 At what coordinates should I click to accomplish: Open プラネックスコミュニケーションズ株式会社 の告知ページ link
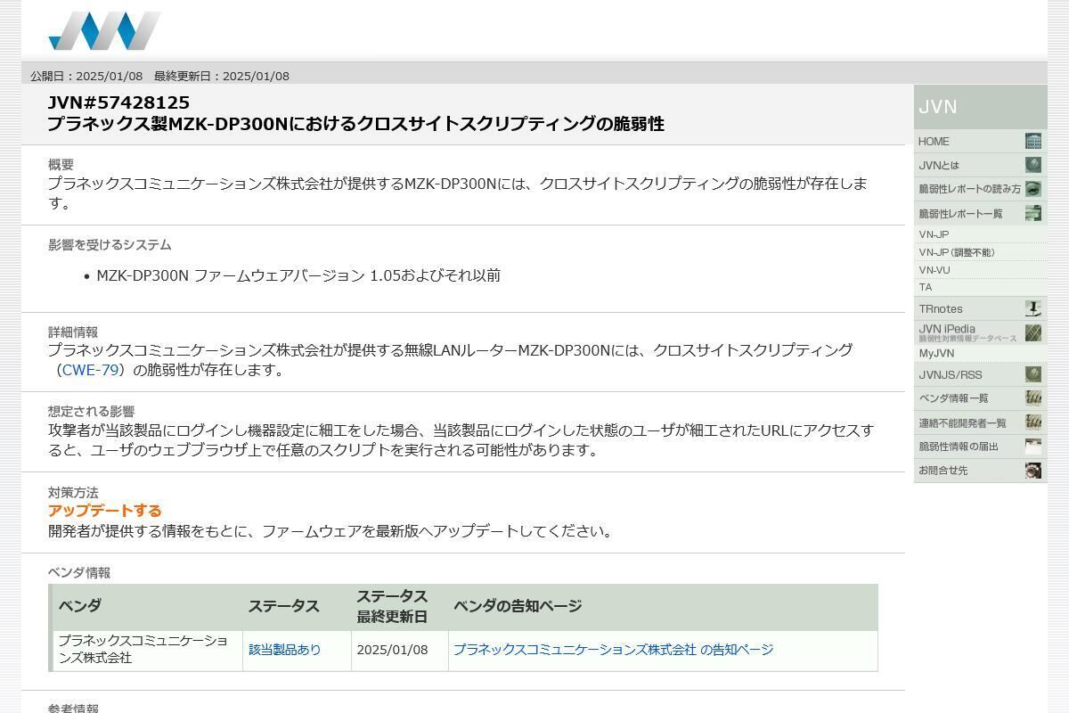(x=613, y=650)
